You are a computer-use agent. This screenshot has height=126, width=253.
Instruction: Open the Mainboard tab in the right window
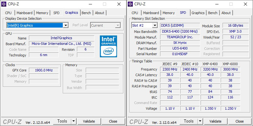(151, 13)
